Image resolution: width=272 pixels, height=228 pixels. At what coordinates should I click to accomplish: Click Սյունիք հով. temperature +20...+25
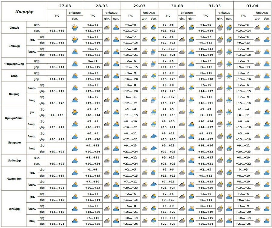click(93, 224)
